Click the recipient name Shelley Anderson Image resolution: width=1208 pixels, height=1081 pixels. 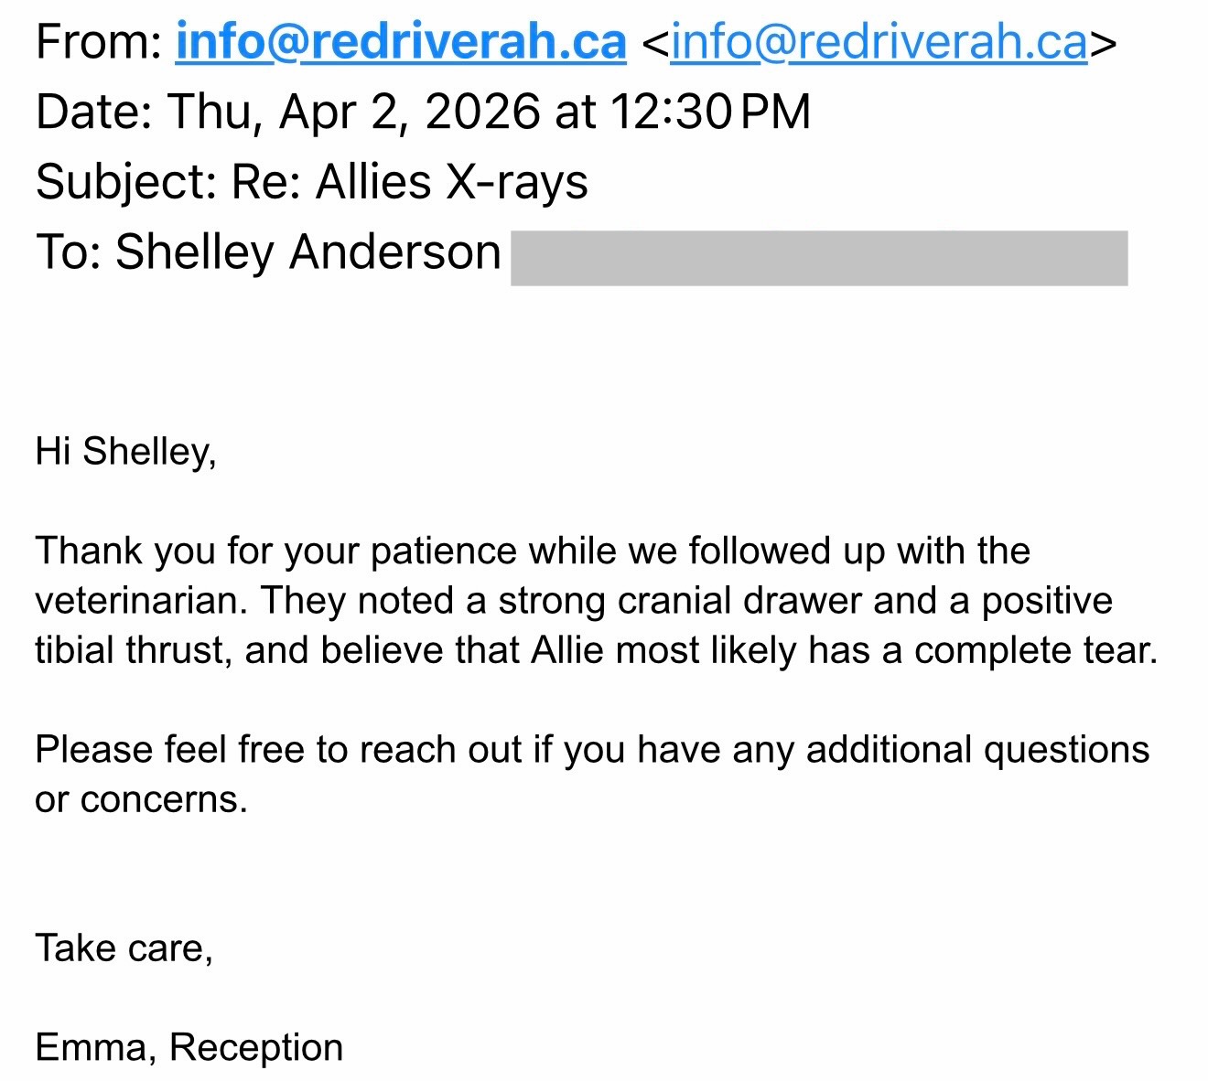point(307,252)
